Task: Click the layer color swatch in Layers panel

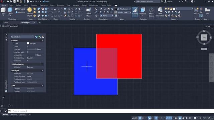Action: pos(174,9)
